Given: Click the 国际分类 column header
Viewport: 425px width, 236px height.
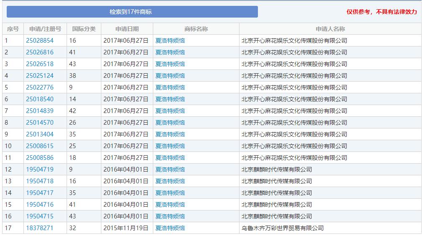Looking at the screenshot, I should [84, 29].
